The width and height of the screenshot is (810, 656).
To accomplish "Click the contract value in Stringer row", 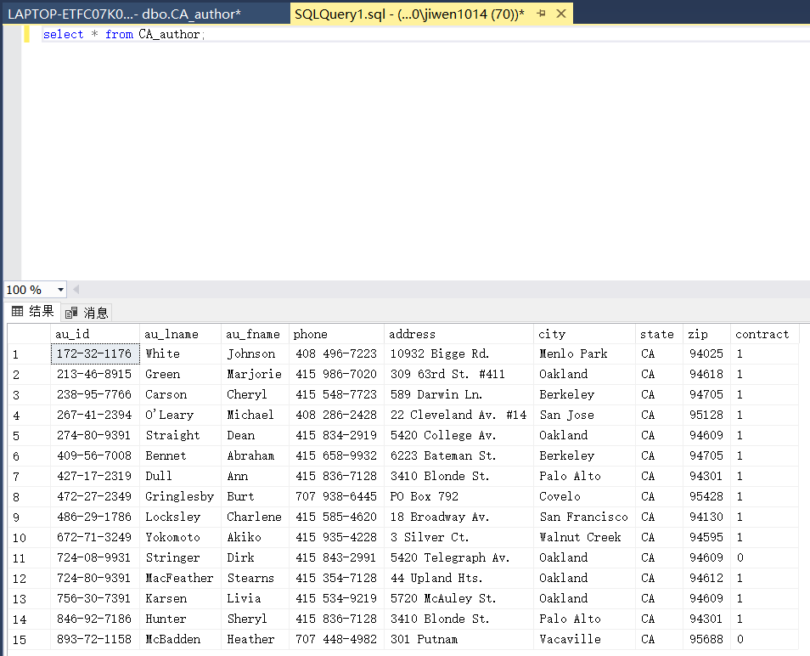I will click(x=740, y=557).
